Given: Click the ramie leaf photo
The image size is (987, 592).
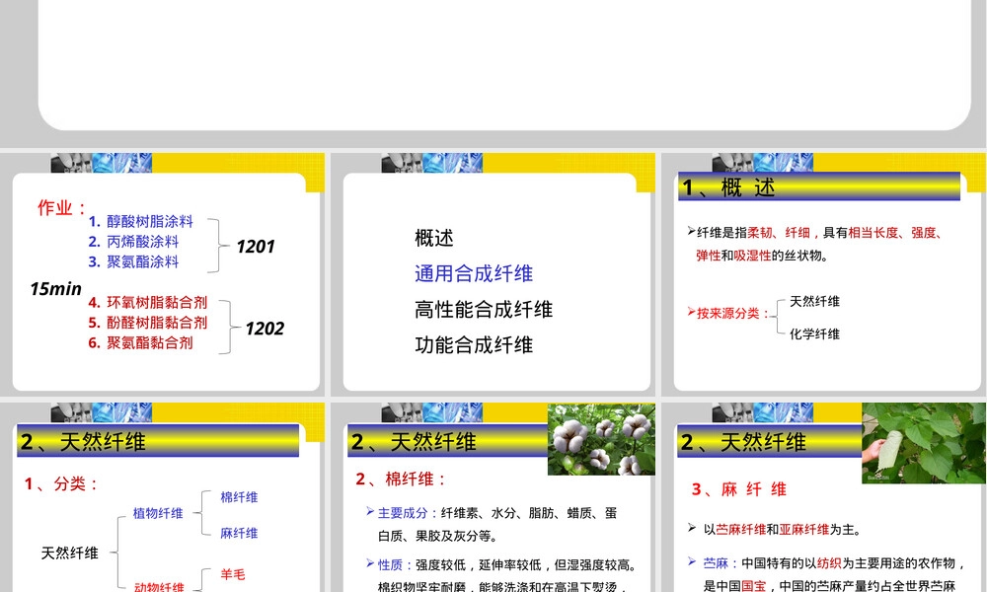Looking at the screenshot, I should point(924,443).
